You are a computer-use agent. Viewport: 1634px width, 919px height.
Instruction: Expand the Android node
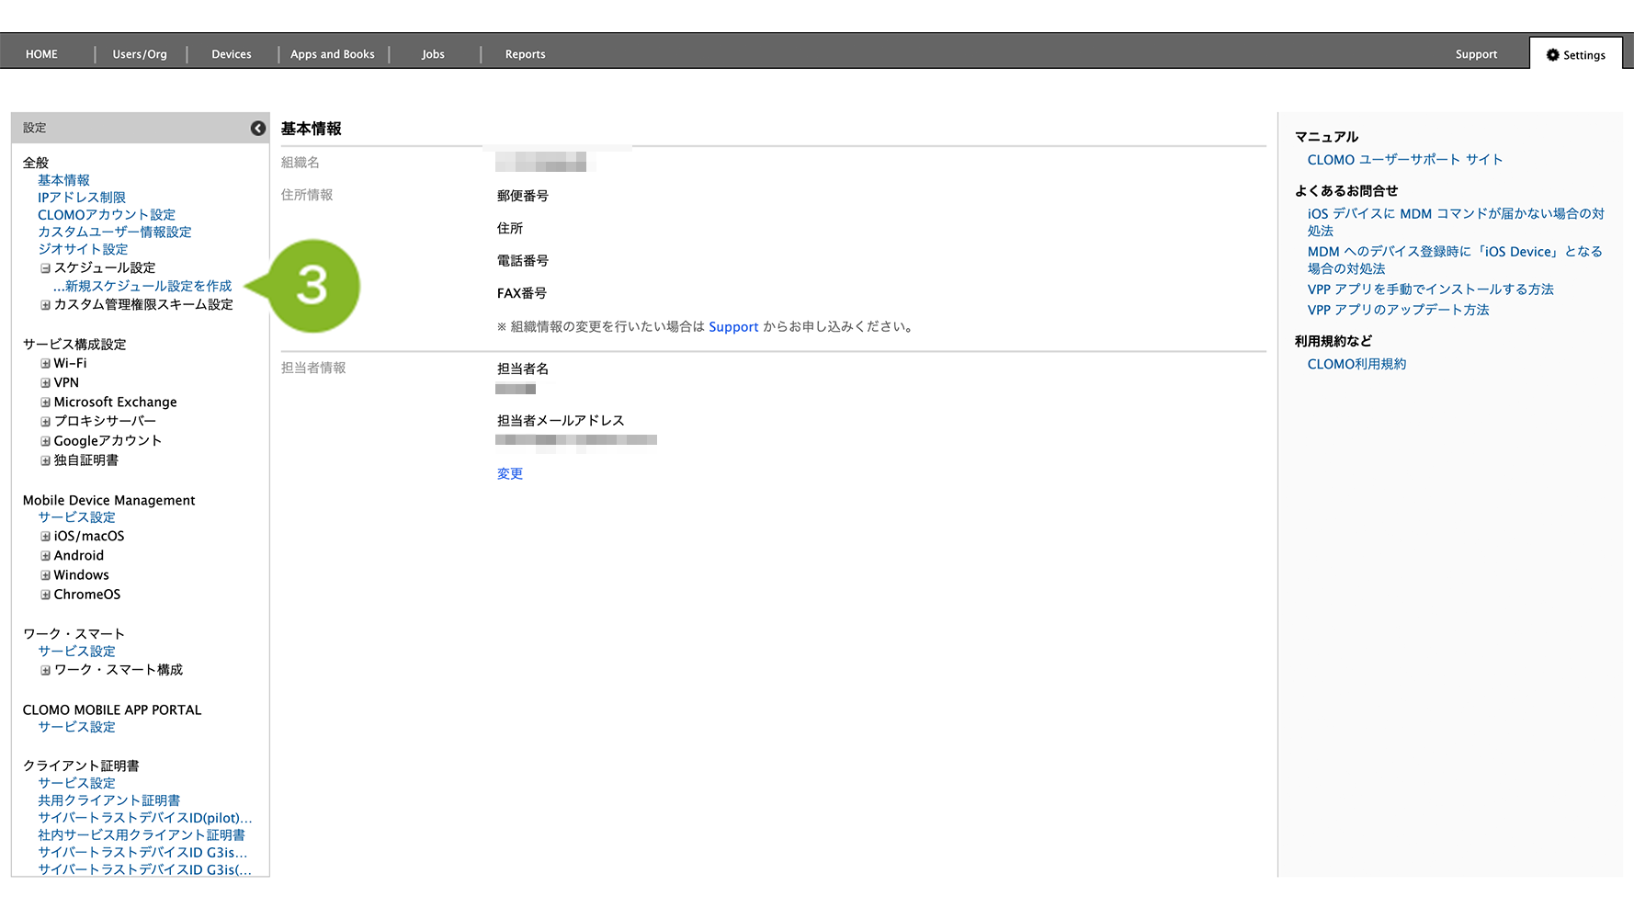pyautogui.click(x=45, y=556)
